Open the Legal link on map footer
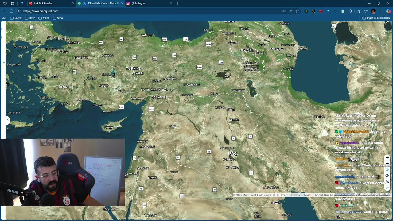Viewport: 393px width, 221px height. (307, 195)
